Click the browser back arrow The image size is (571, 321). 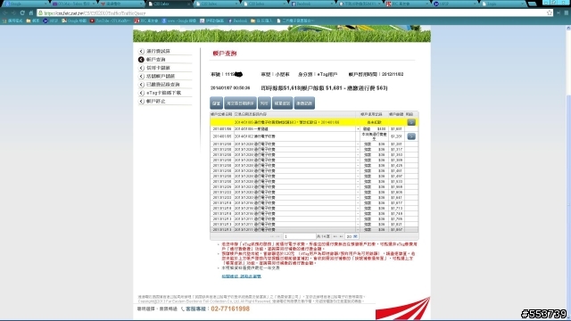click(x=5, y=12)
